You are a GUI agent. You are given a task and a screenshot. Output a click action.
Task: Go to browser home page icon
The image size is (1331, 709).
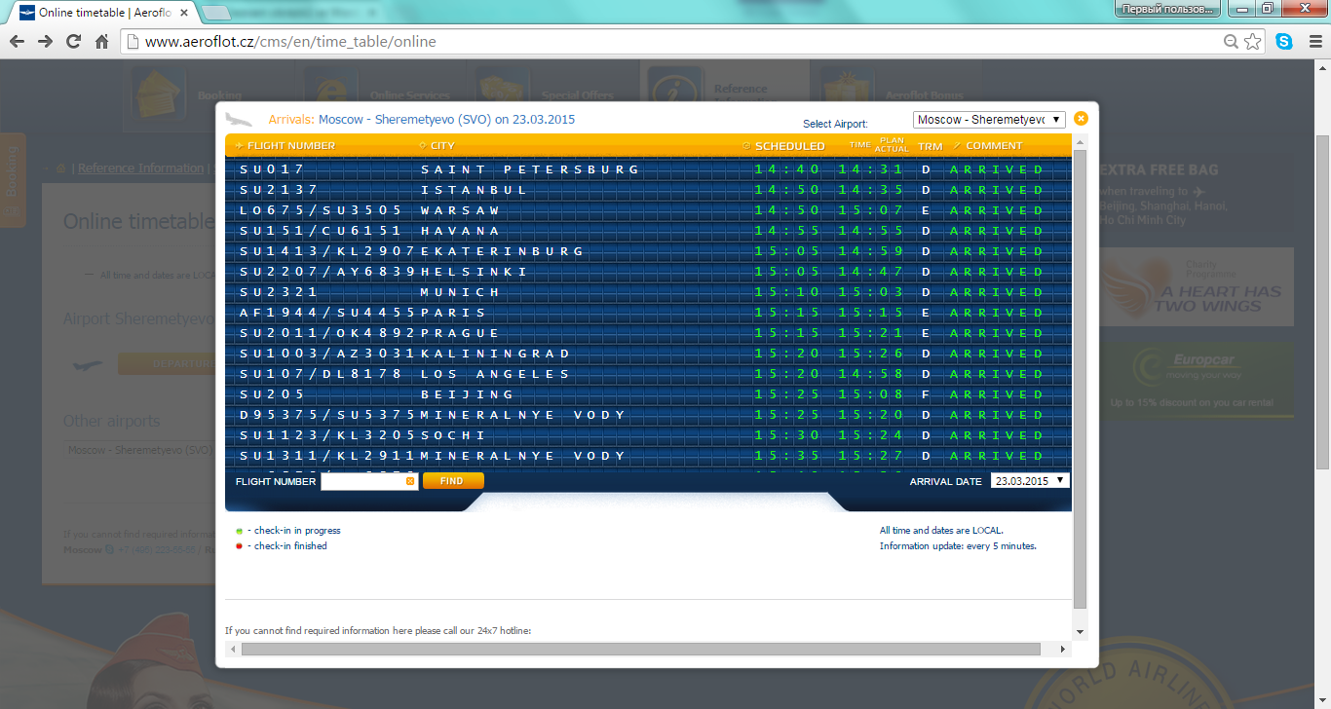point(101,42)
